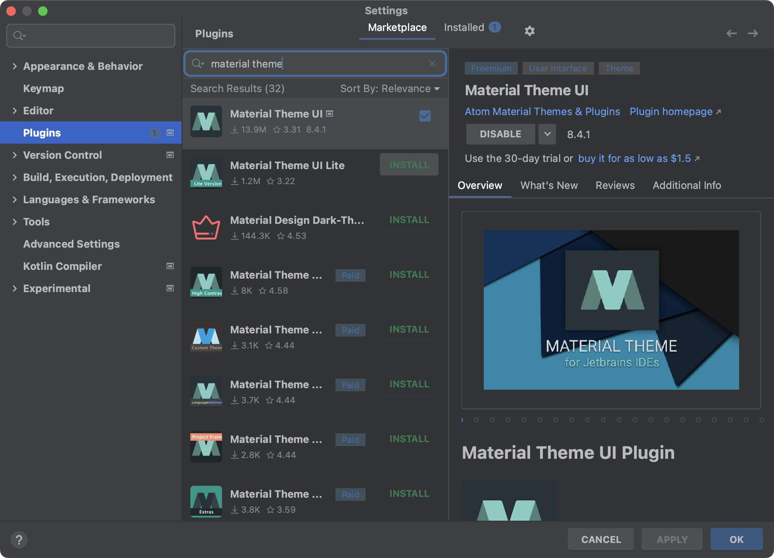Clear the plugin search text
The height and width of the screenshot is (558, 774).
click(x=432, y=63)
